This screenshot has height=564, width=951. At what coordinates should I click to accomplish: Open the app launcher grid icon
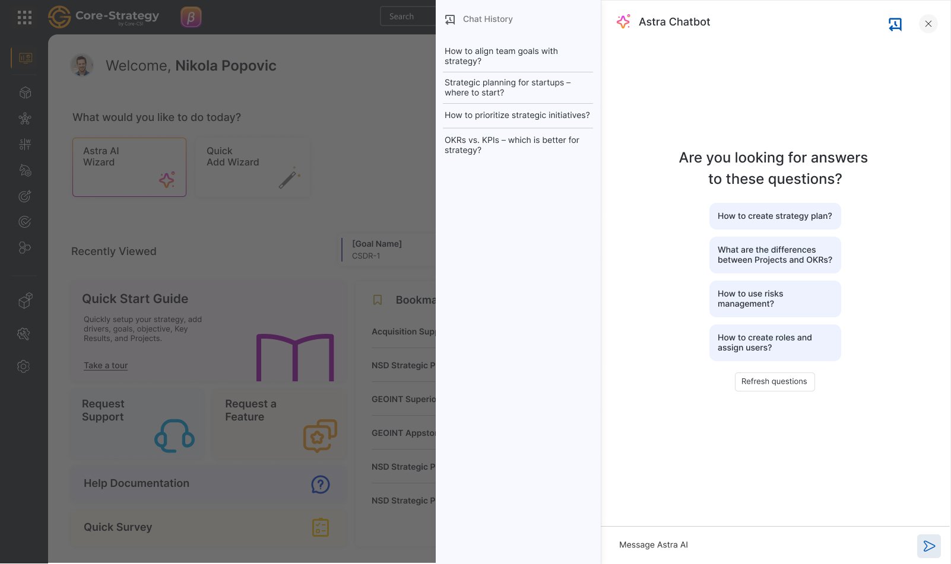pos(25,17)
